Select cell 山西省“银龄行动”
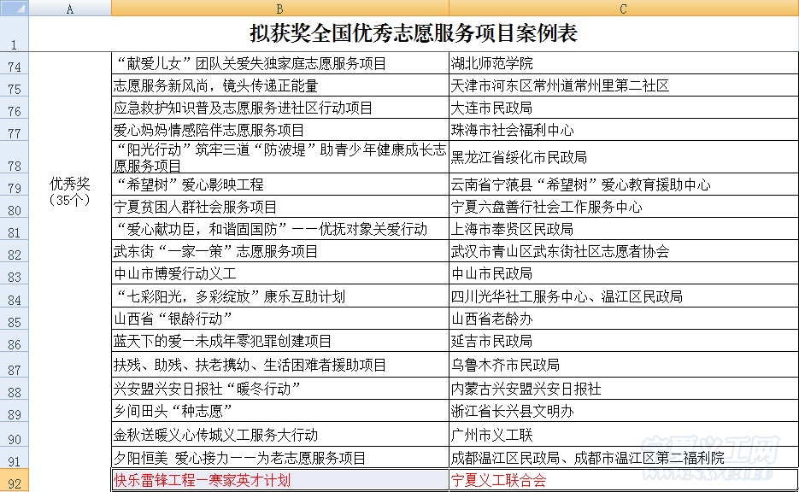Image resolution: width=799 pixels, height=492 pixels. pos(279,319)
